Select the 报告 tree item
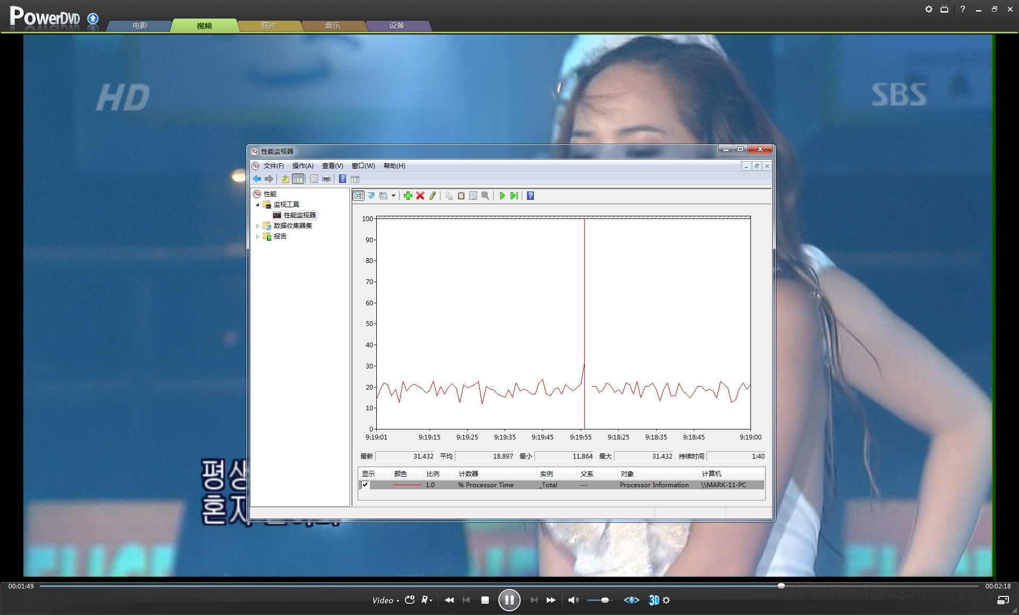Viewport: 1019px width, 615px height. (x=280, y=236)
